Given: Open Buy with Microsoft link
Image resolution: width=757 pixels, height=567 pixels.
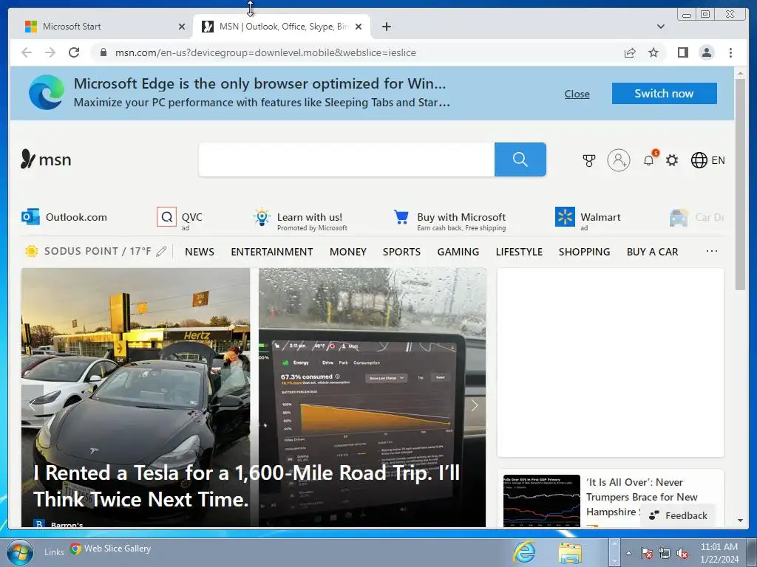Looking at the screenshot, I should [x=450, y=220].
